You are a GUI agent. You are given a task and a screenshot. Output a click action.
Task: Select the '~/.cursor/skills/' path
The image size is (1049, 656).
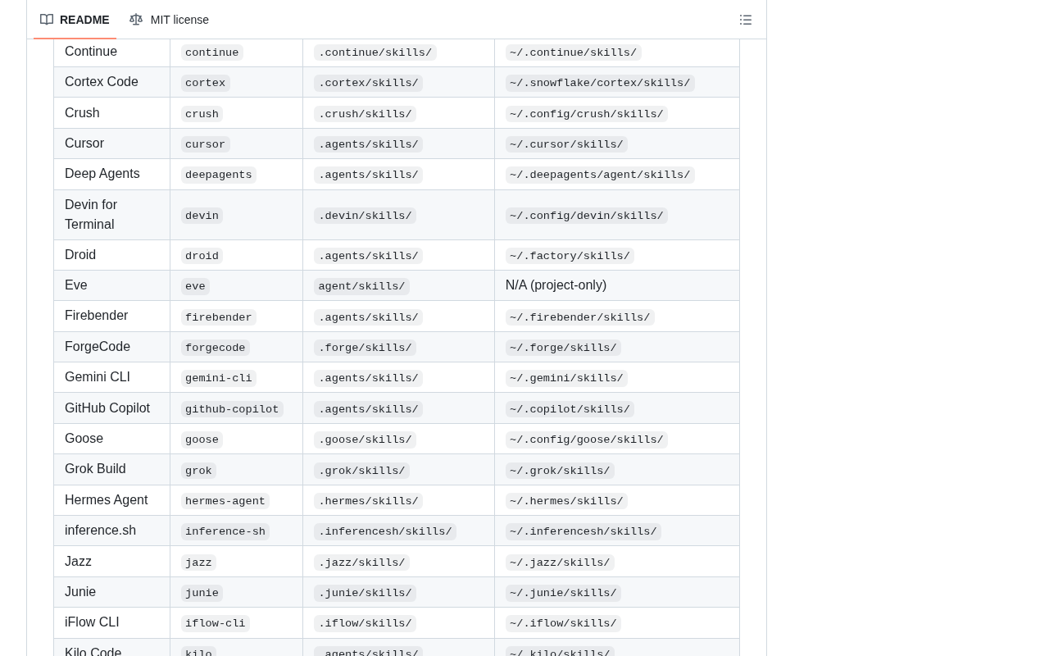click(566, 144)
